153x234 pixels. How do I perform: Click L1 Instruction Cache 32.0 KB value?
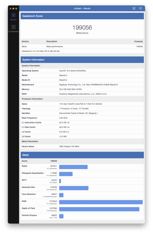(64, 123)
